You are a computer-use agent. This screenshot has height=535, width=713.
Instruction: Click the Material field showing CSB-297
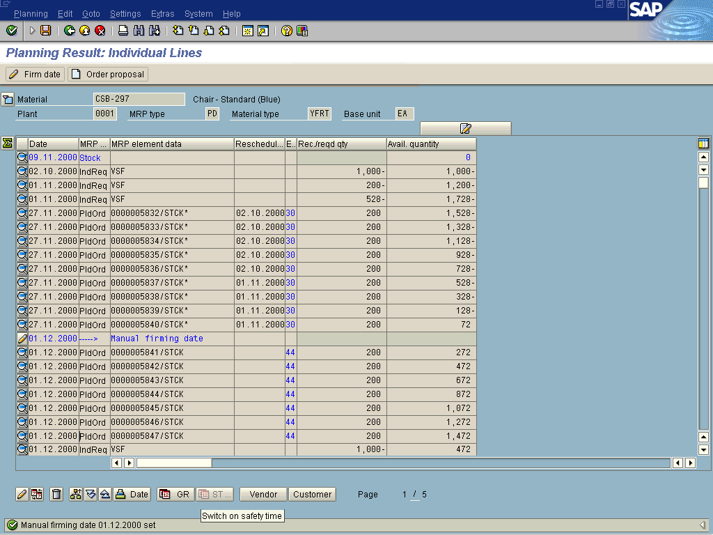[139, 99]
